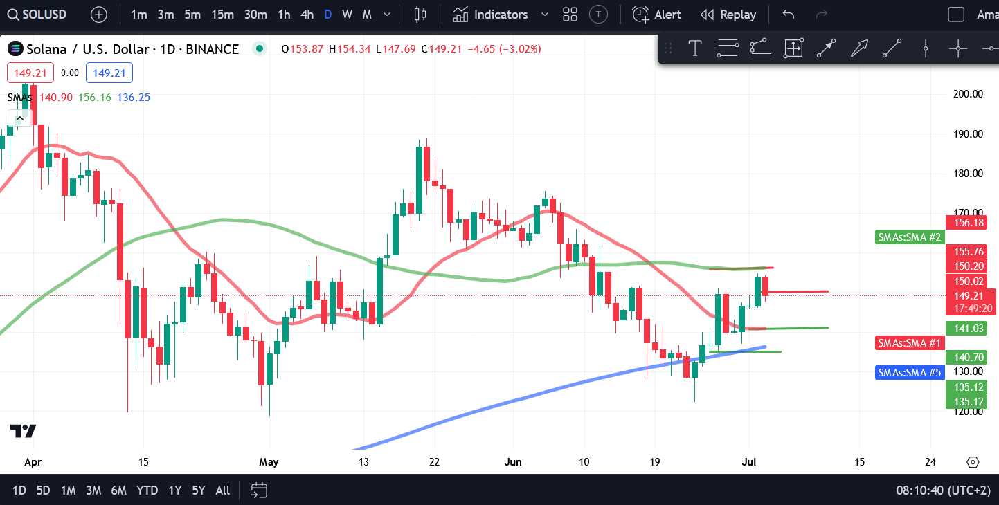
Task: Set date range to 1D
Action: tap(19, 490)
